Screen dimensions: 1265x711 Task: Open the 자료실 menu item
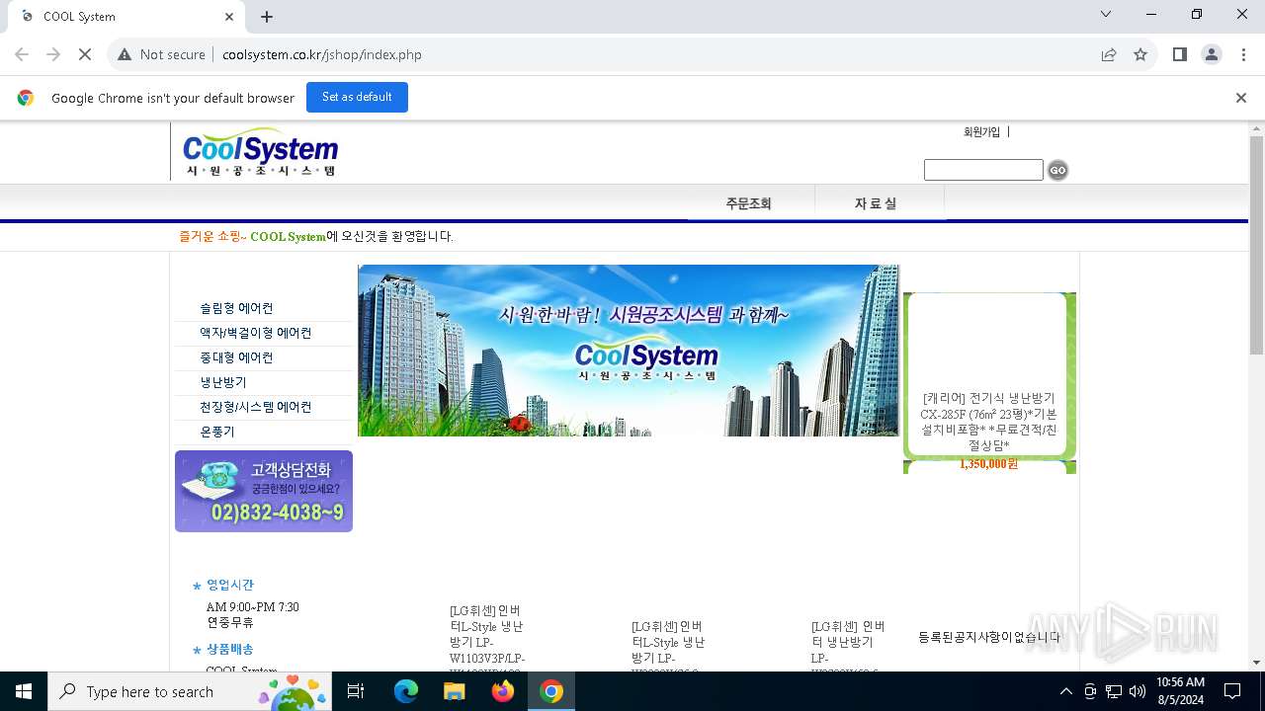point(876,203)
